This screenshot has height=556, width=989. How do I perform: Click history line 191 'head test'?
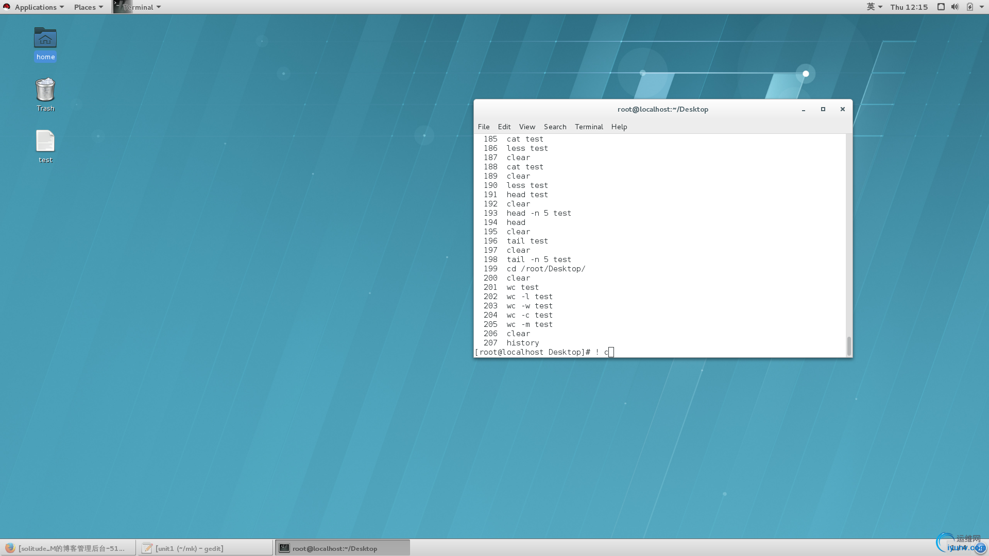[x=527, y=195]
